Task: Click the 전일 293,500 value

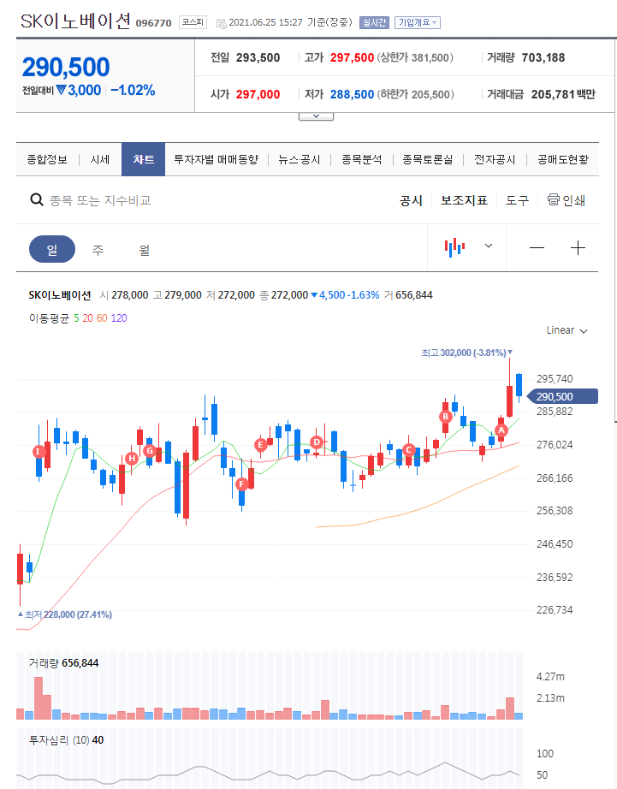Action: [258, 57]
